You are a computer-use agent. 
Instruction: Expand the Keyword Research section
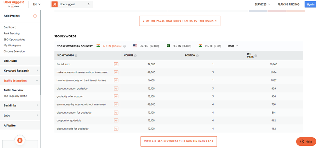pos(20,71)
